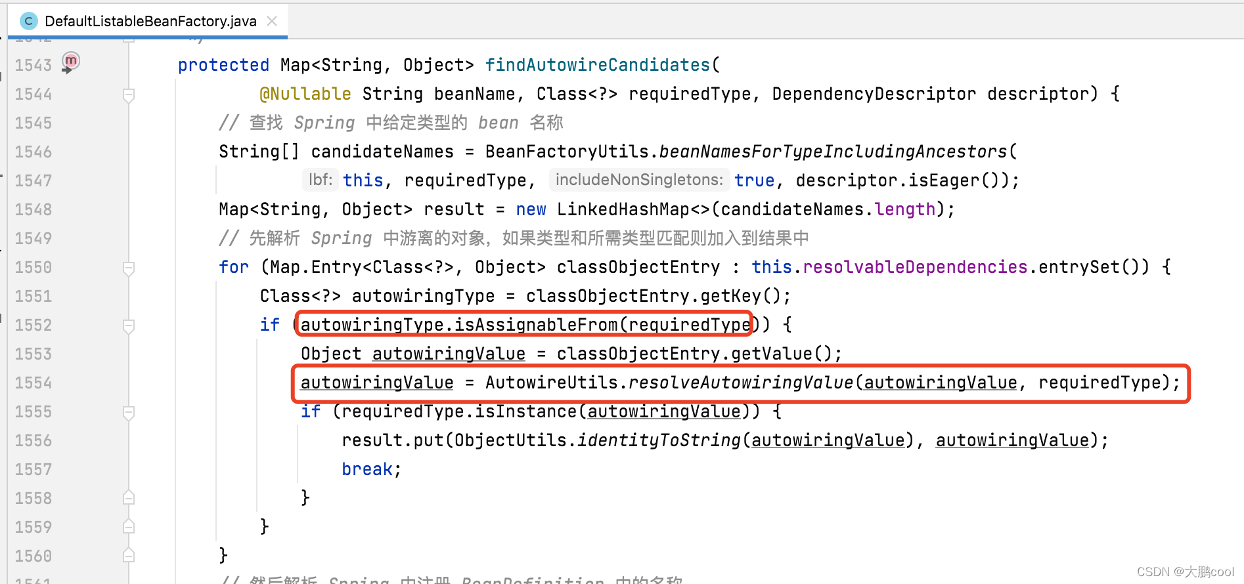Close the DefaultListableBeanFactory.java tab
Image resolution: width=1244 pixels, height=584 pixels.
coord(272,21)
